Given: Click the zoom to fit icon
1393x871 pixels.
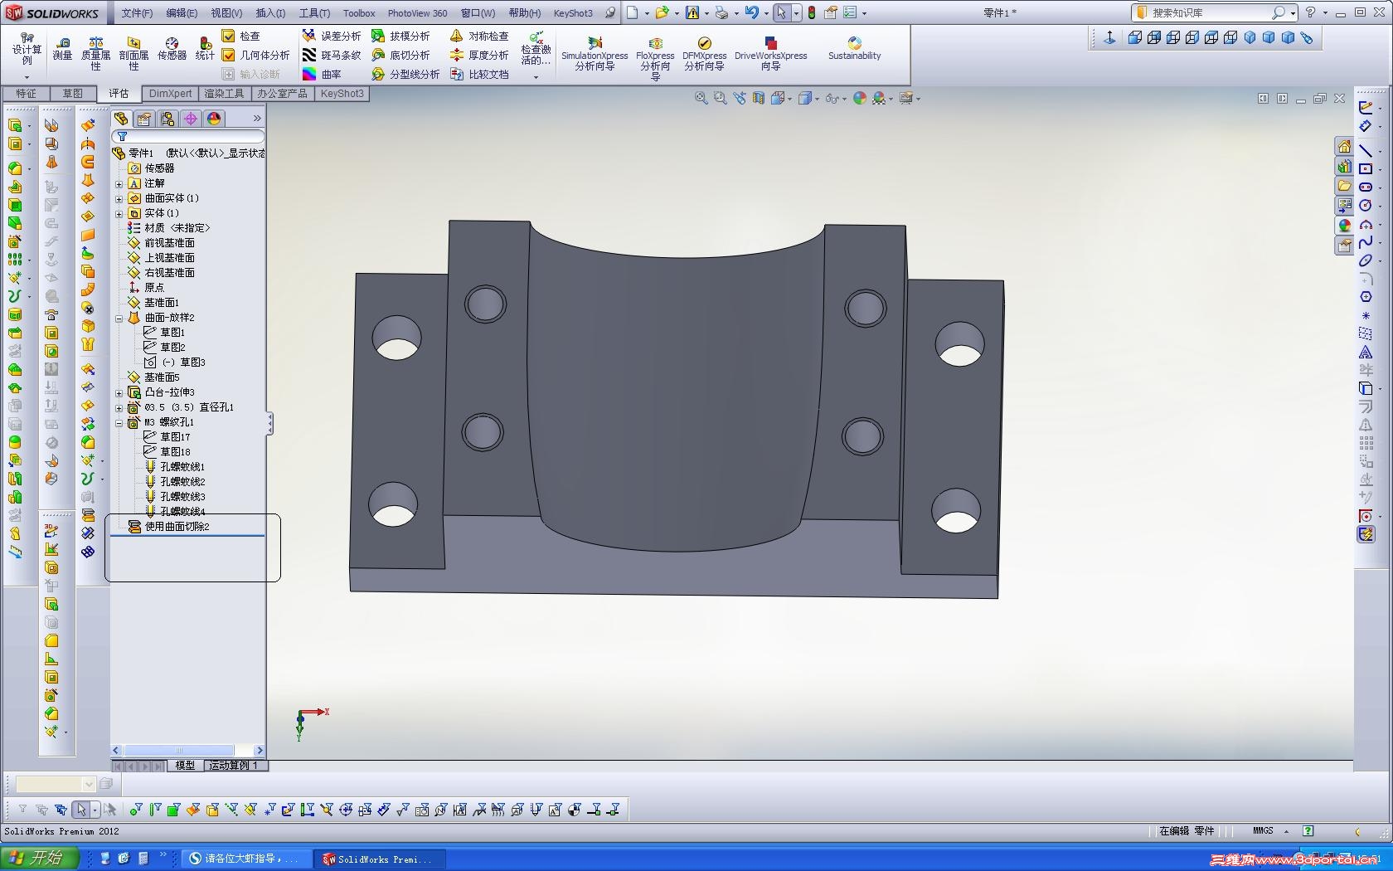Looking at the screenshot, I should [701, 98].
